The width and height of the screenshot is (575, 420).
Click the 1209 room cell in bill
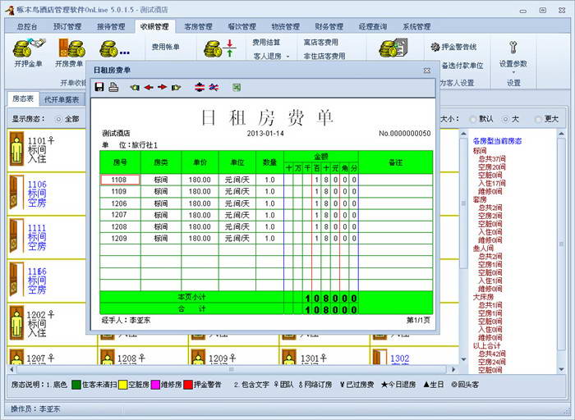[120, 239]
